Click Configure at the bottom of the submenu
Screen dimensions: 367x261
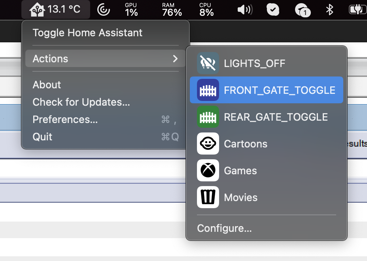[x=224, y=228]
